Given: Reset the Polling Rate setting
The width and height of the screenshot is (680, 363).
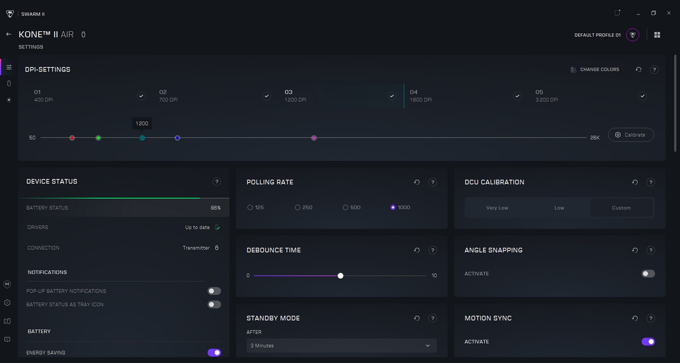Looking at the screenshot, I should click(417, 182).
